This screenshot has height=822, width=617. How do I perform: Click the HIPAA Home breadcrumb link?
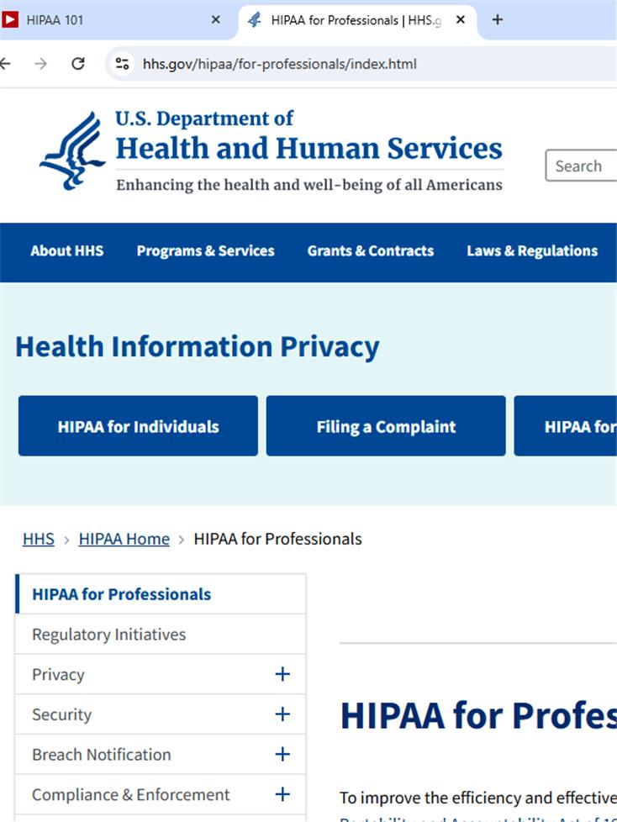[124, 539]
